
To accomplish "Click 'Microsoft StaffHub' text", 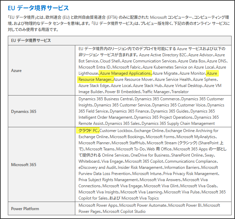I will click(128, 143).
